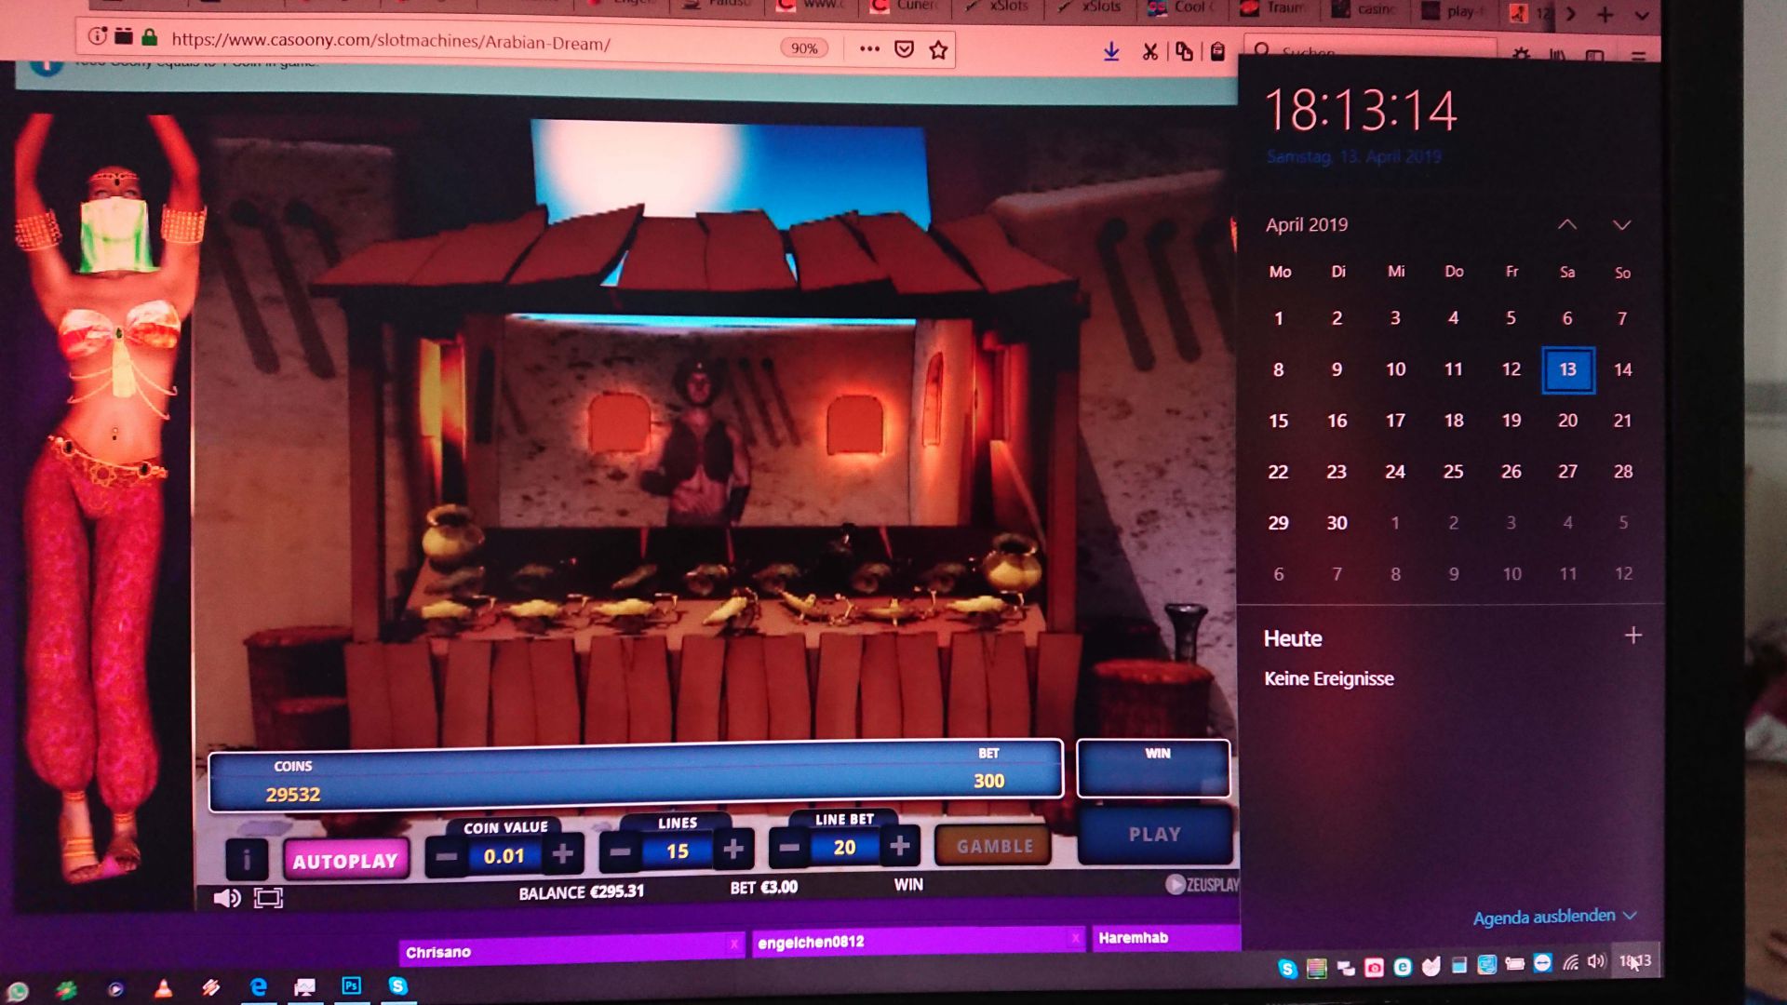Save page to Pocket
Image resolution: width=1787 pixels, height=1005 pixels.
coord(904,49)
